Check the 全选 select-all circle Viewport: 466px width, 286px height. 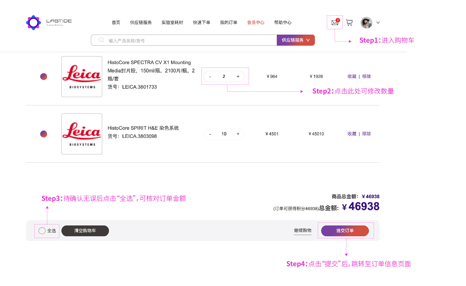pos(42,231)
